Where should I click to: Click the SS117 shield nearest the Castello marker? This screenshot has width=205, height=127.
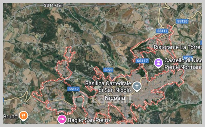[x=142, y=61]
